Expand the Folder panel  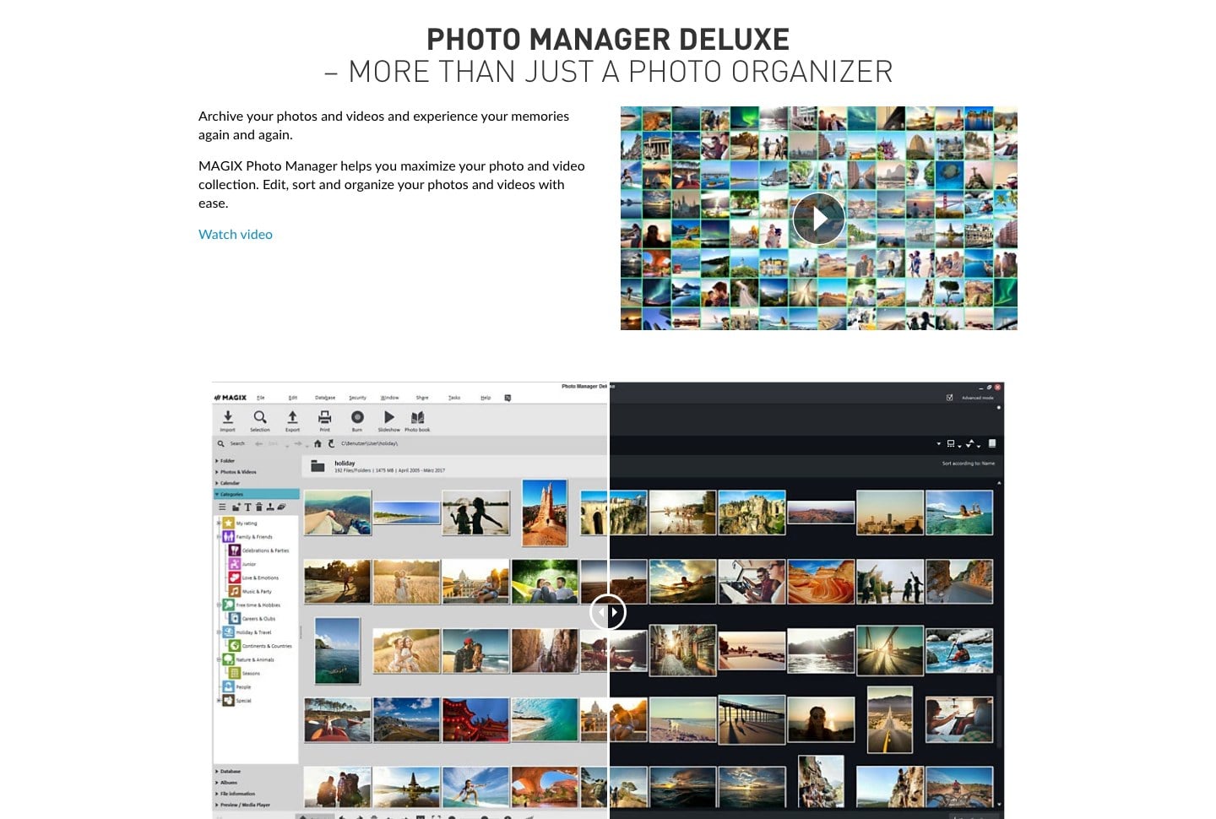(225, 461)
